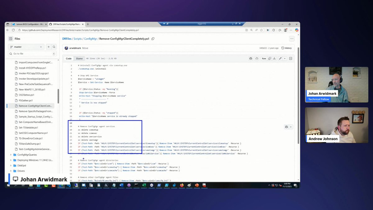Image resolution: width=373 pixels, height=210 pixels.
Task: Open New-PreCacheTaskSequenceFr... file
Action: coord(36,84)
